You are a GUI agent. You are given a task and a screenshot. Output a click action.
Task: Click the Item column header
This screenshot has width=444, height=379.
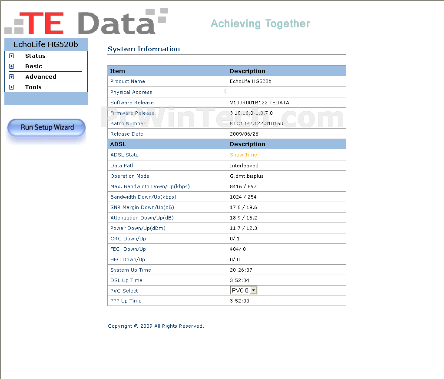pos(117,71)
